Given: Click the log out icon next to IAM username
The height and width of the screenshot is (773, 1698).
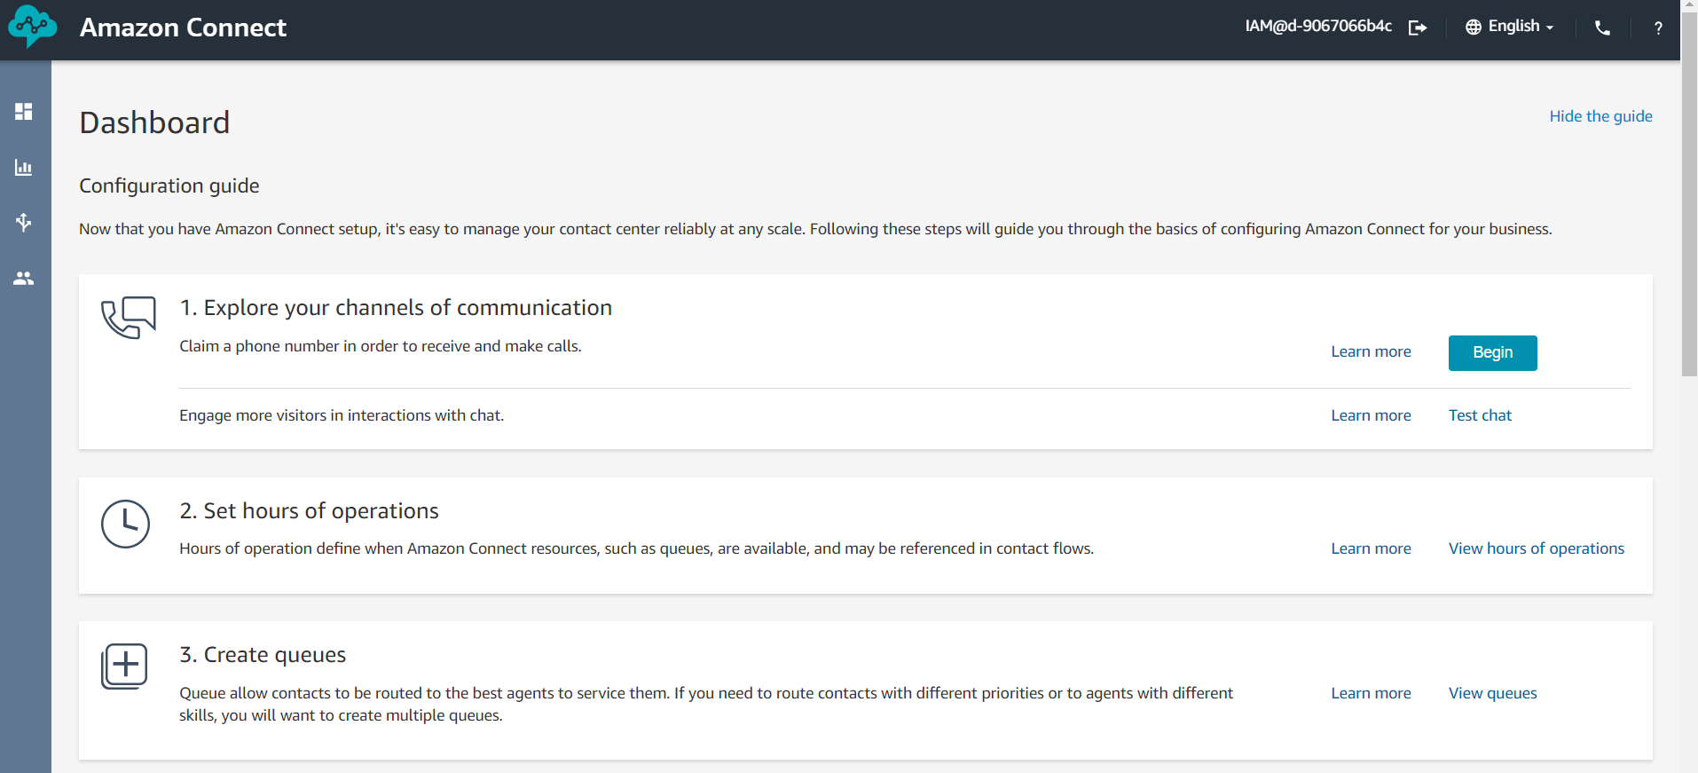Looking at the screenshot, I should (1418, 28).
